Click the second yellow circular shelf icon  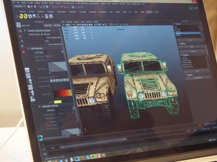pos(26,16)
